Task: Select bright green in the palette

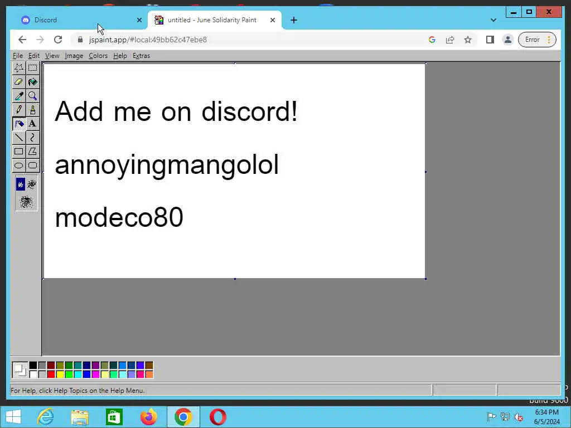Action: coord(69,374)
